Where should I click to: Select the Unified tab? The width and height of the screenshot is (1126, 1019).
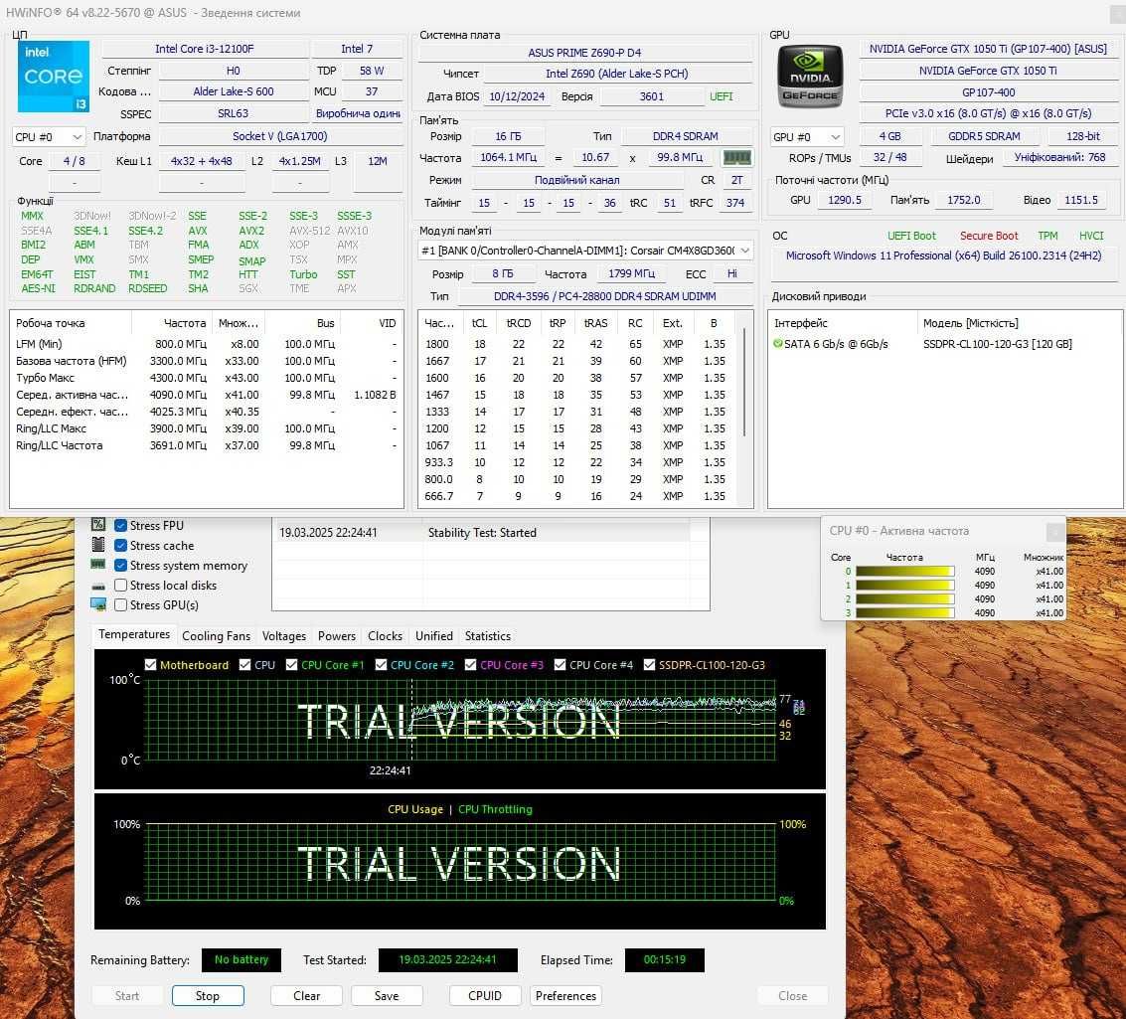(433, 636)
